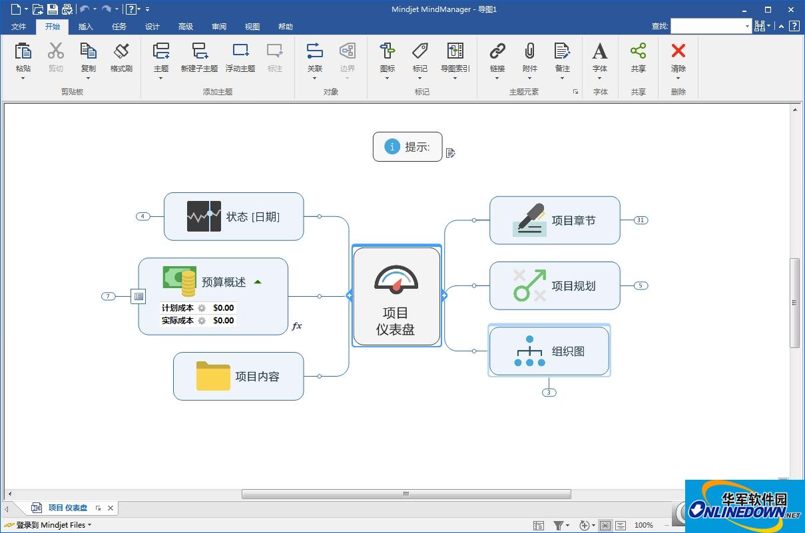
Task: Click the 备注 notes icon
Action: tap(563, 51)
